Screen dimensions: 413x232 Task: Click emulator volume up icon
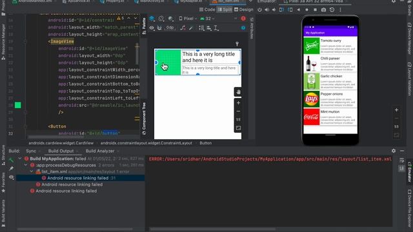pos(267,10)
